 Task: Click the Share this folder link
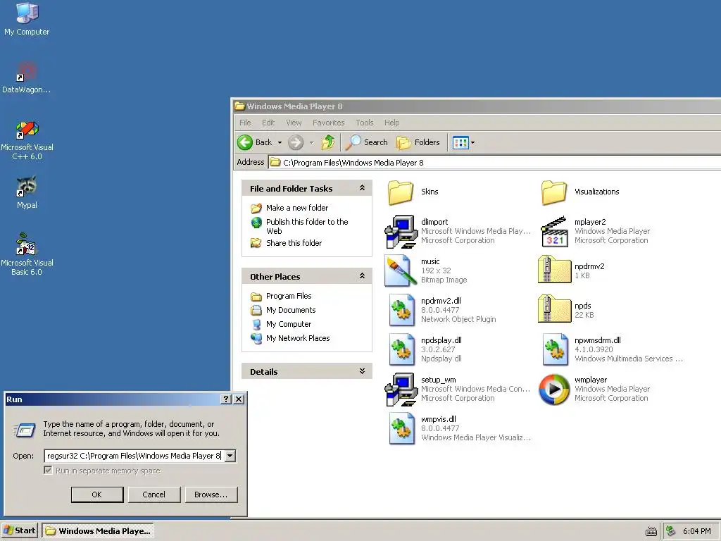[294, 243]
